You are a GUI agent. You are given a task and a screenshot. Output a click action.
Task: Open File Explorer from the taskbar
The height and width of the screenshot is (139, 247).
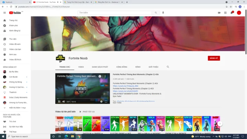[x=72, y=137]
